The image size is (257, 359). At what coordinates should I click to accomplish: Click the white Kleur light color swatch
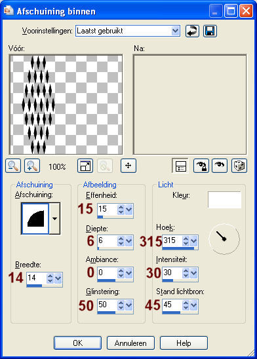pos(224,200)
